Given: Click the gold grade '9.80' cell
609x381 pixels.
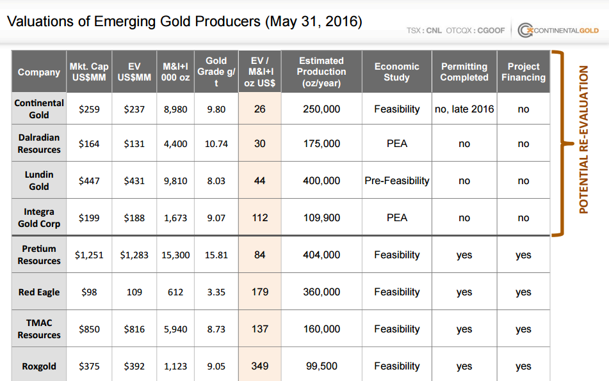Looking at the screenshot, I should pyautogui.click(x=216, y=109).
